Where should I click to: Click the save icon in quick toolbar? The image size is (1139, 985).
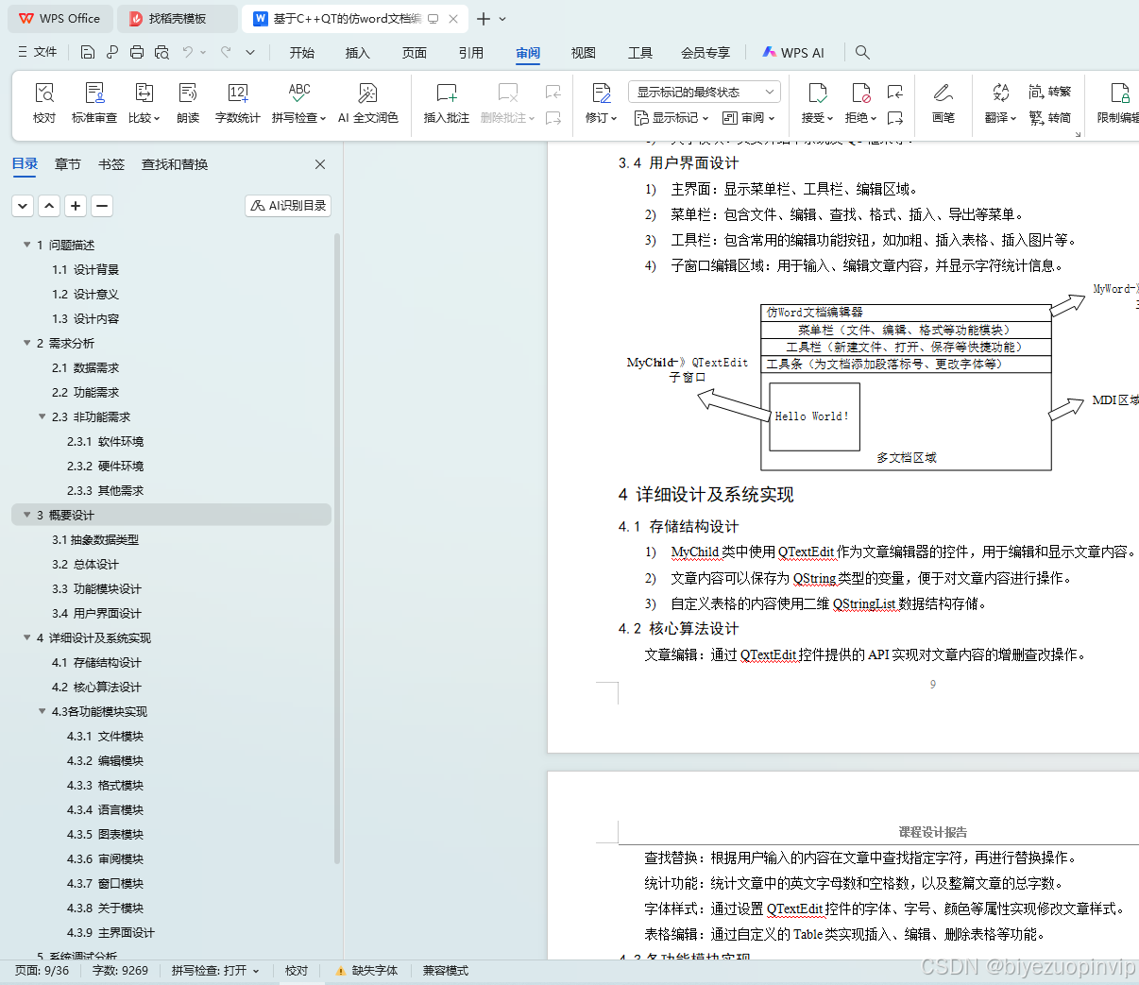pos(88,52)
